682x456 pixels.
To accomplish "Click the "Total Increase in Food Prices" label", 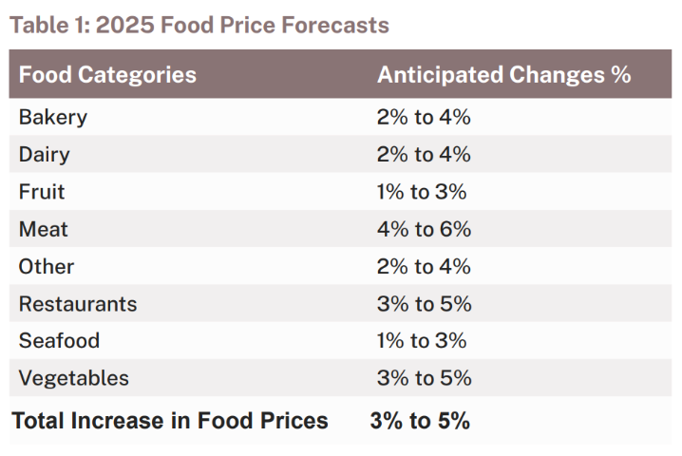I will pos(170,421).
